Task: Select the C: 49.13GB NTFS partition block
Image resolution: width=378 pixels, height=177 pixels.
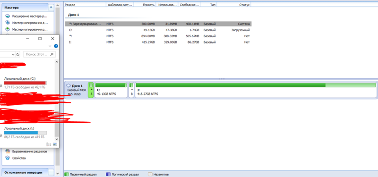Action: 111,90
